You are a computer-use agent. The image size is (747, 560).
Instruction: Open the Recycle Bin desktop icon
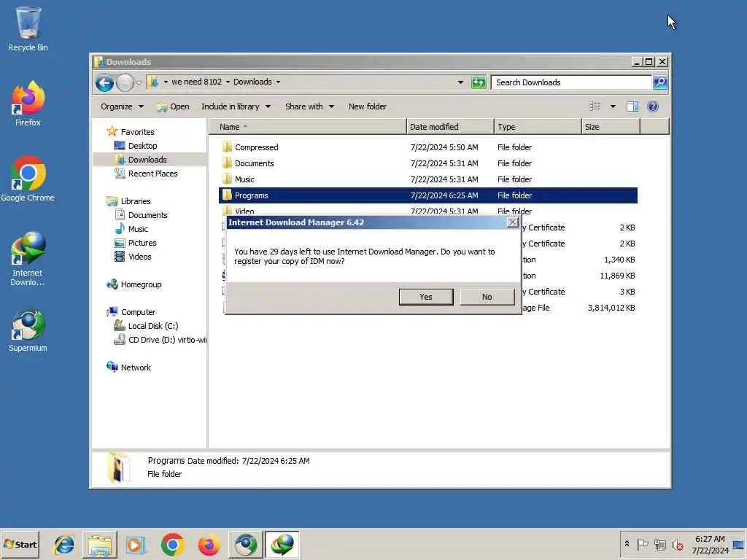tap(28, 28)
